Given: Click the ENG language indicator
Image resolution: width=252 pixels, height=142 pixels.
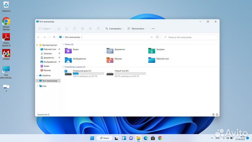Looking at the screenshot, I should (217, 138).
